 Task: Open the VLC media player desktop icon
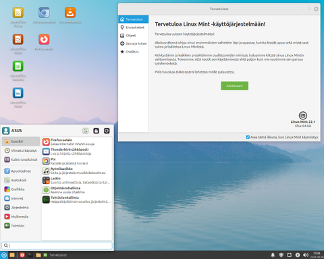click(70, 12)
